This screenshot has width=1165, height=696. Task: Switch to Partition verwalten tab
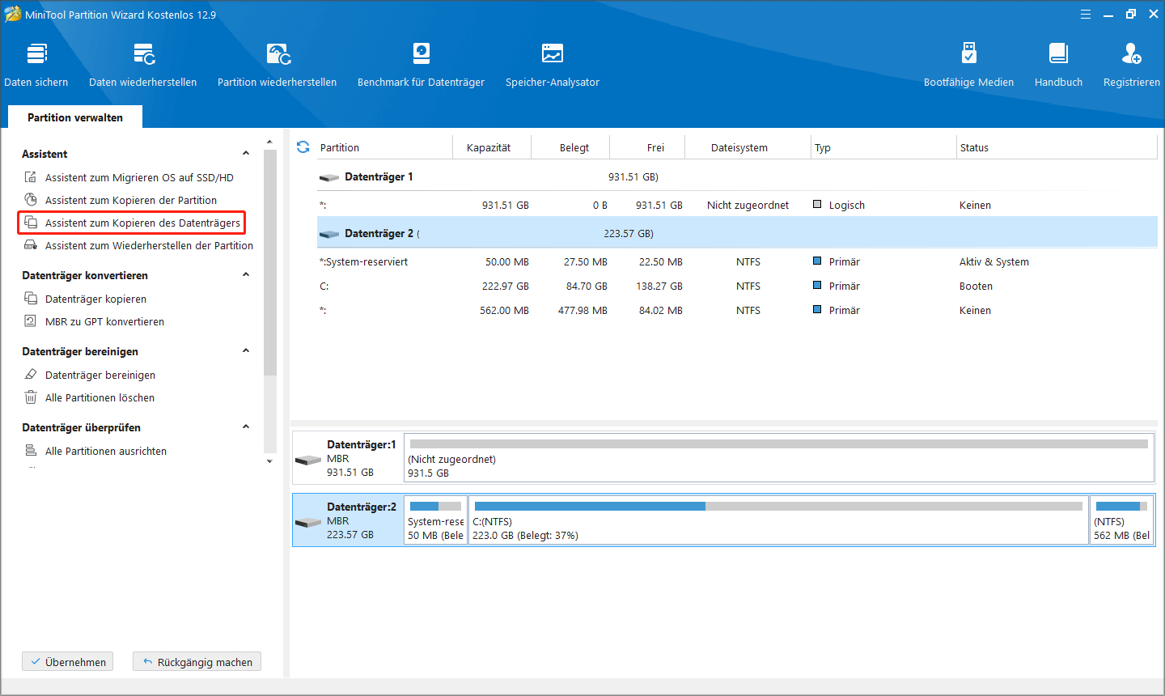tap(75, 117)
